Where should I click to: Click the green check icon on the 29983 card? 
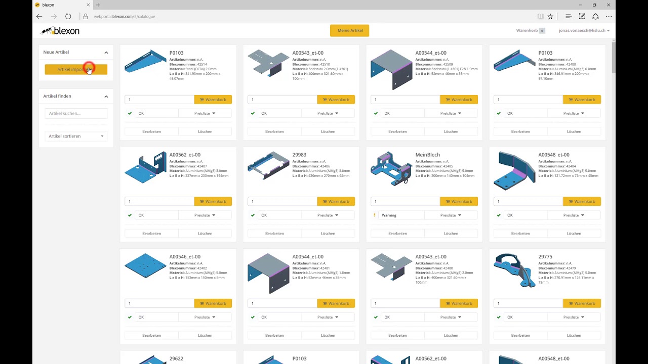tap(253, 215)
